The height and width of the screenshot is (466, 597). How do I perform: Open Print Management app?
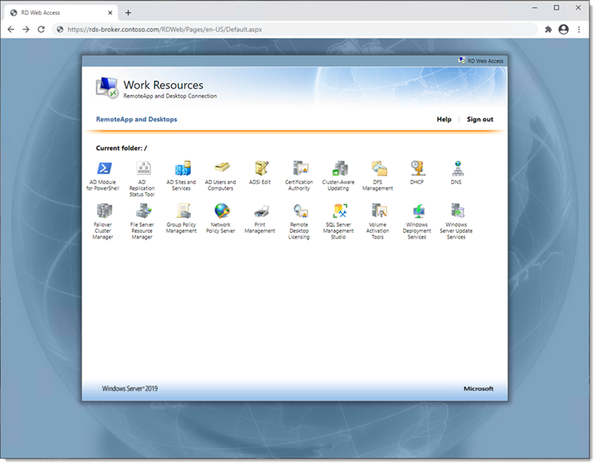pos(260,218)
